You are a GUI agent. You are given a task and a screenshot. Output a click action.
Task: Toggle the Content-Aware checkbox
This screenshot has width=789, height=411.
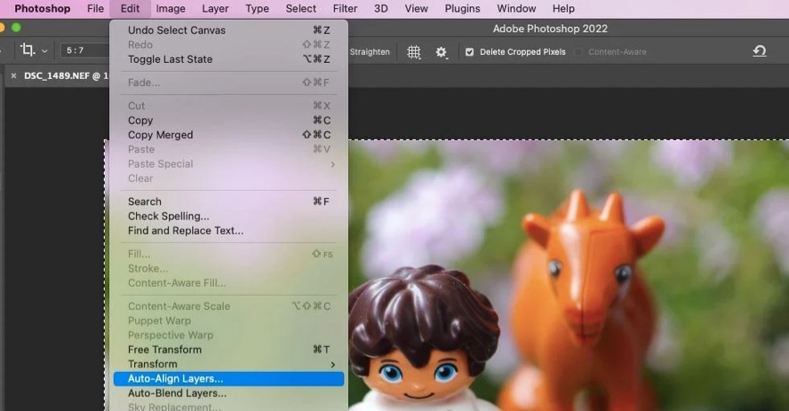pos(578,51)
